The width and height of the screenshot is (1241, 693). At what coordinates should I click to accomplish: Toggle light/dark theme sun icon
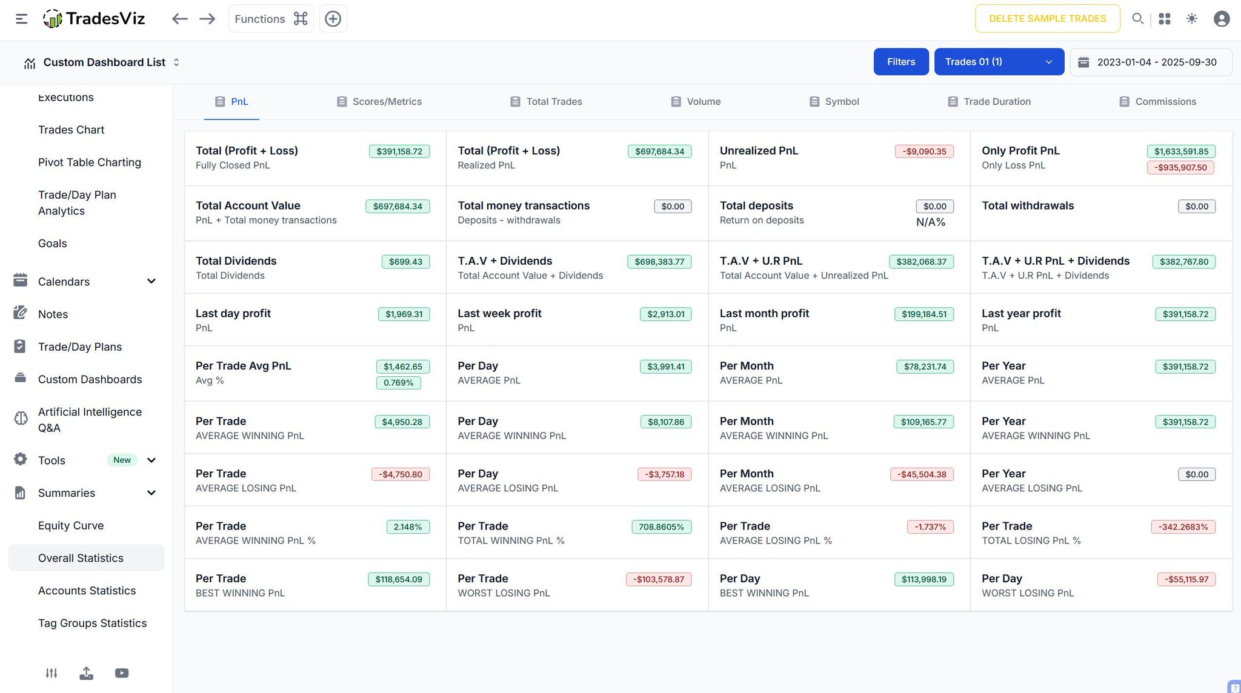click(1192, 19)
